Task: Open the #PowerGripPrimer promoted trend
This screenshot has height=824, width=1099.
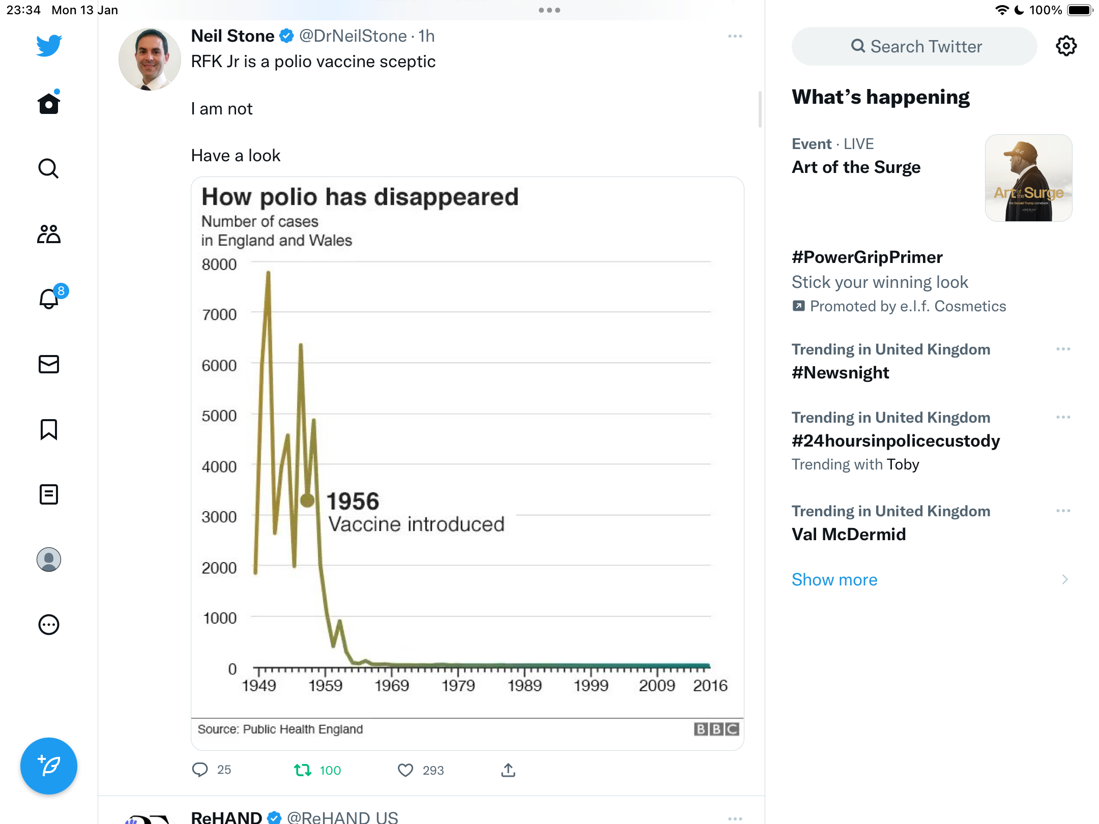Action: [867, 257]
